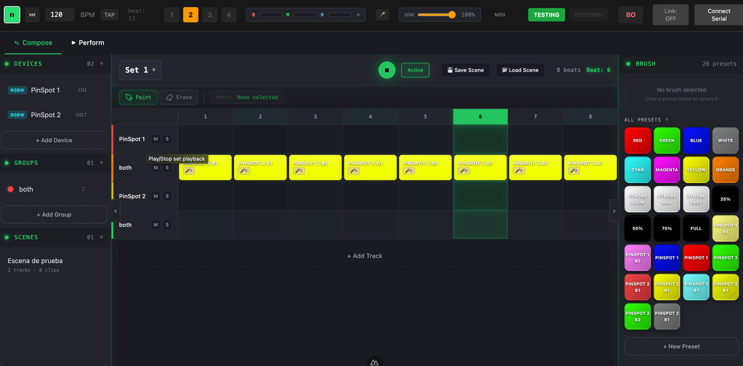The width and height of the screenshot is (743, 366).
Task: Select the MAGENTA brush preset swatch
Action: pos(667,169)
